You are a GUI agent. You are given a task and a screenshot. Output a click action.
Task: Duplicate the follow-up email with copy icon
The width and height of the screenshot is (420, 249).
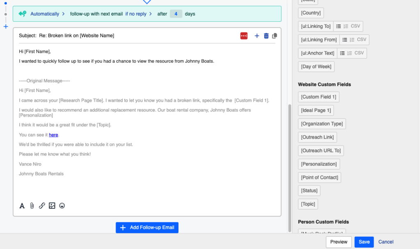pos(275,36)
